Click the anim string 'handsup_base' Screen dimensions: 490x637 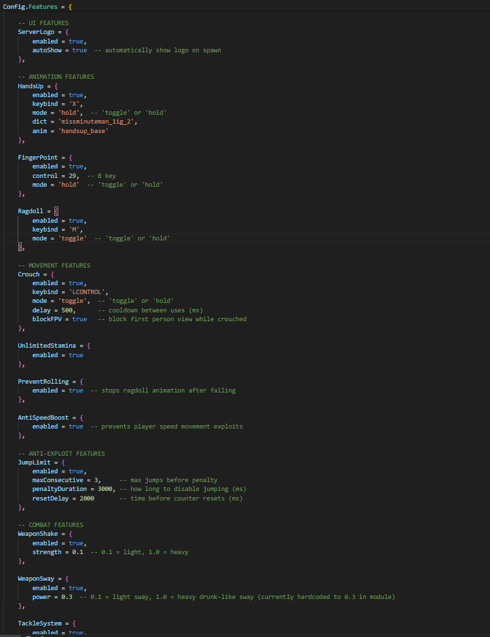point(83,131)
